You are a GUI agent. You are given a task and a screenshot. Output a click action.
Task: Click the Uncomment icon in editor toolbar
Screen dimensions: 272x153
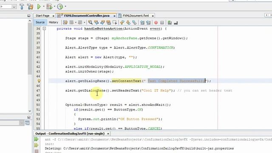coord(176,23)
